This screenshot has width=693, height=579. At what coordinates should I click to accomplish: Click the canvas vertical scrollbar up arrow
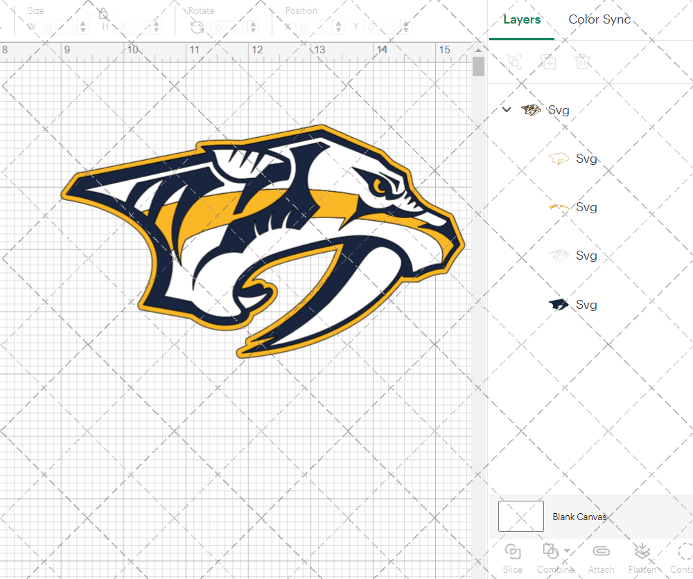[x=478, y=51]
